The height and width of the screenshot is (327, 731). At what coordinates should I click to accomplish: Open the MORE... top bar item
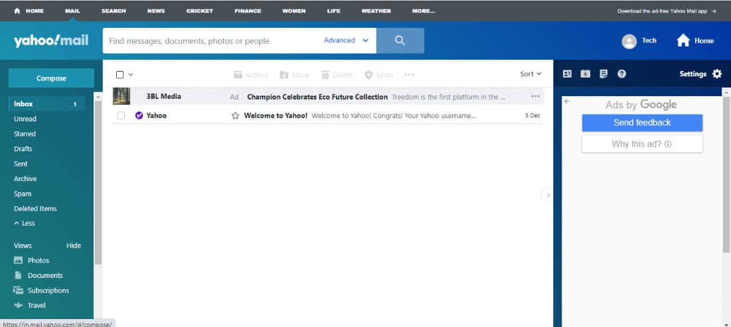pos(424,11)
